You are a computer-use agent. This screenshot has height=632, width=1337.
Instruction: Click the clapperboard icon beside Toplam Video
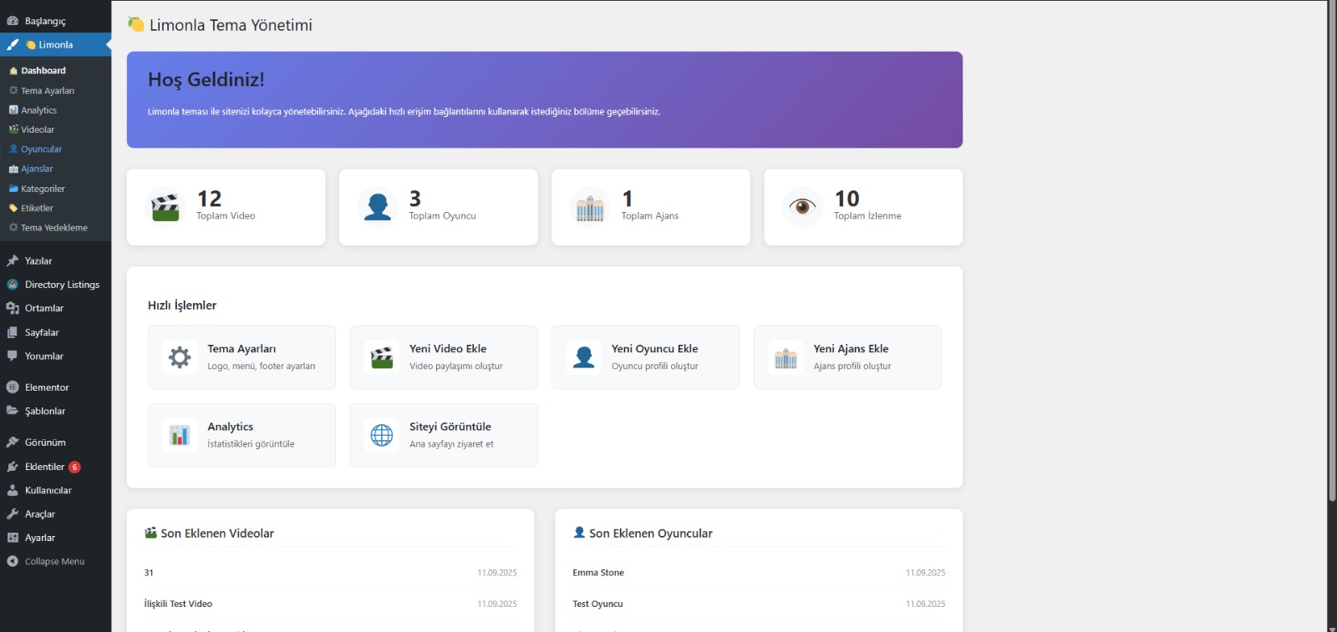165,207
